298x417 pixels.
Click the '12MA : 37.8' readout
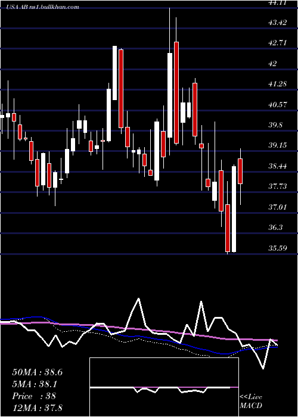coord(37,407)
